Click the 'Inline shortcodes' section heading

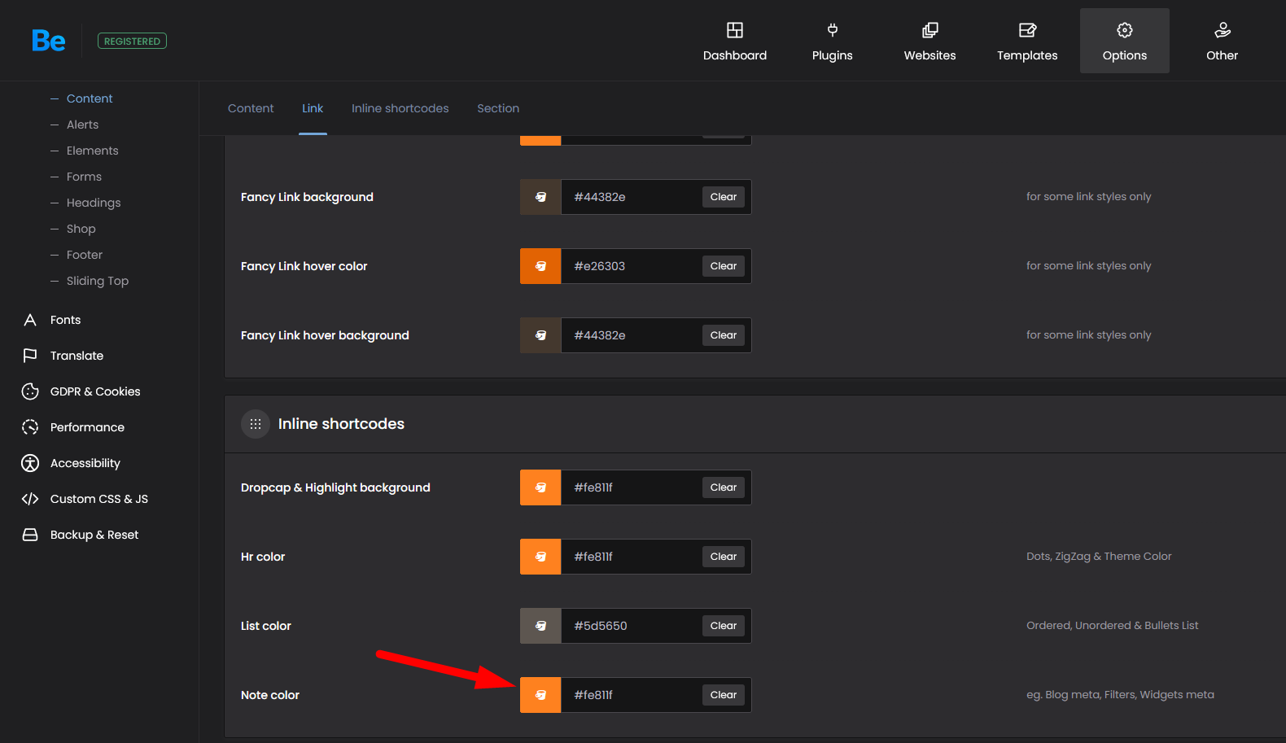coord(341,424)
